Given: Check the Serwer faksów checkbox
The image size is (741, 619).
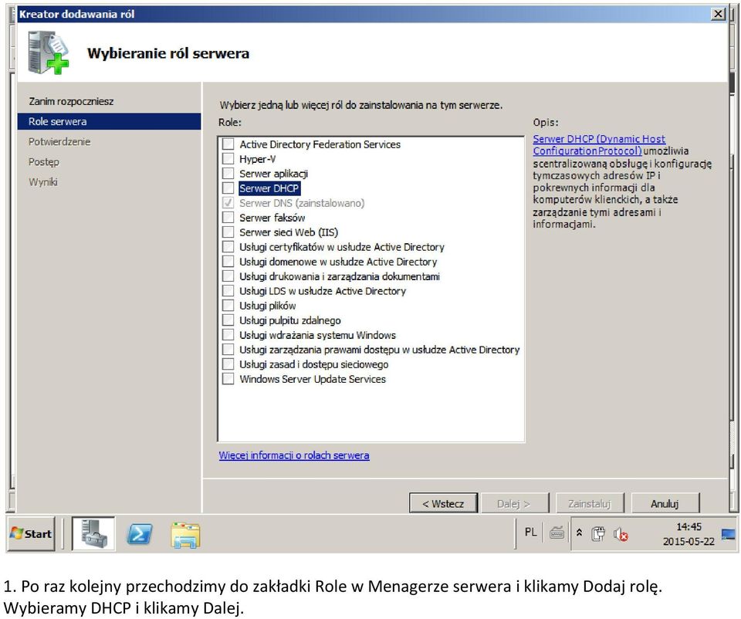Looking at the screenshot, I should (x=228, y=217).
